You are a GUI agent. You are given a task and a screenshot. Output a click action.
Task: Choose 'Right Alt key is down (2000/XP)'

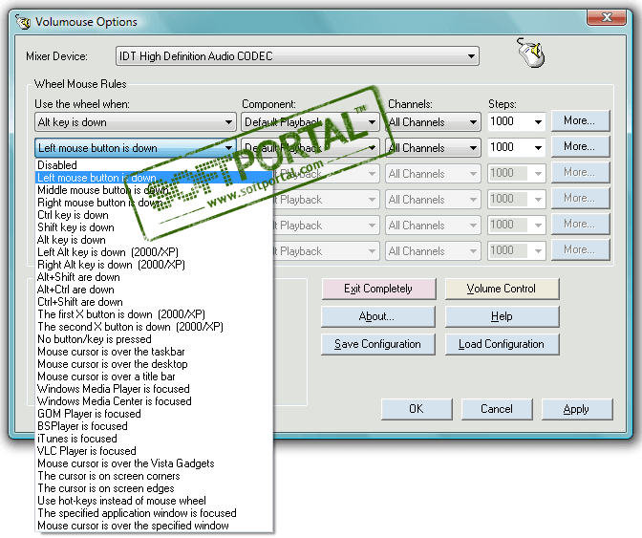[154, 265]
